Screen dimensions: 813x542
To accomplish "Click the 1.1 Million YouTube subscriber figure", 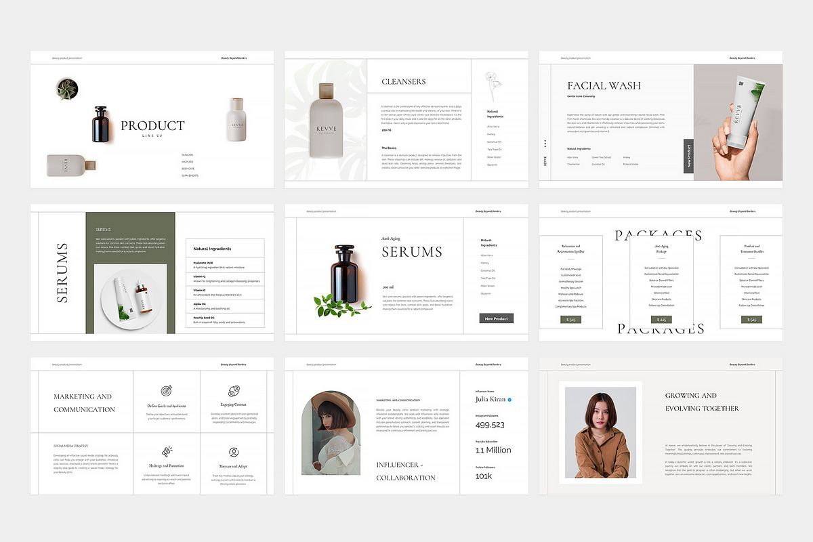I will (493, 450).
